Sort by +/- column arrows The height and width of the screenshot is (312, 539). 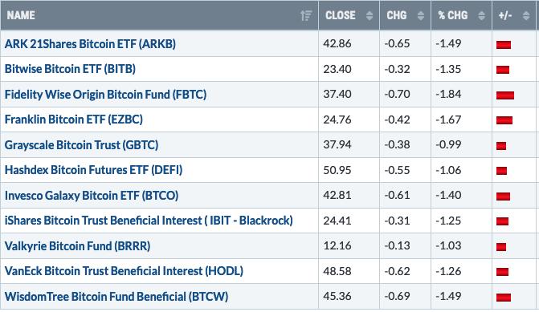click(x=526, y=15)
